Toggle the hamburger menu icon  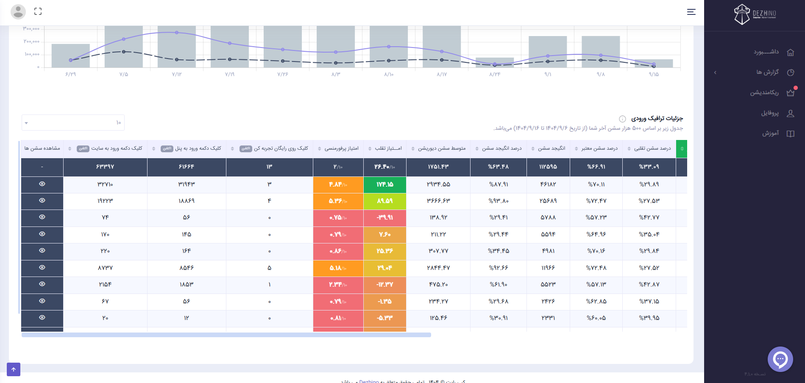[691, 12]
